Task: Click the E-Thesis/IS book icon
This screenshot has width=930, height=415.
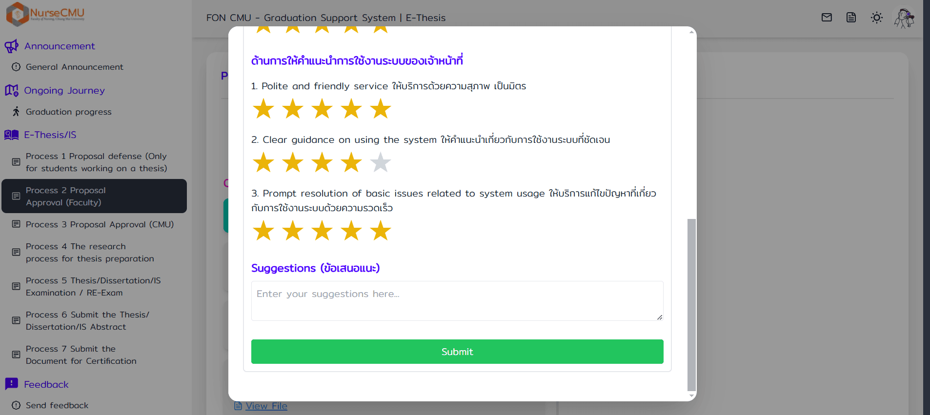Action: pos(11,135)
